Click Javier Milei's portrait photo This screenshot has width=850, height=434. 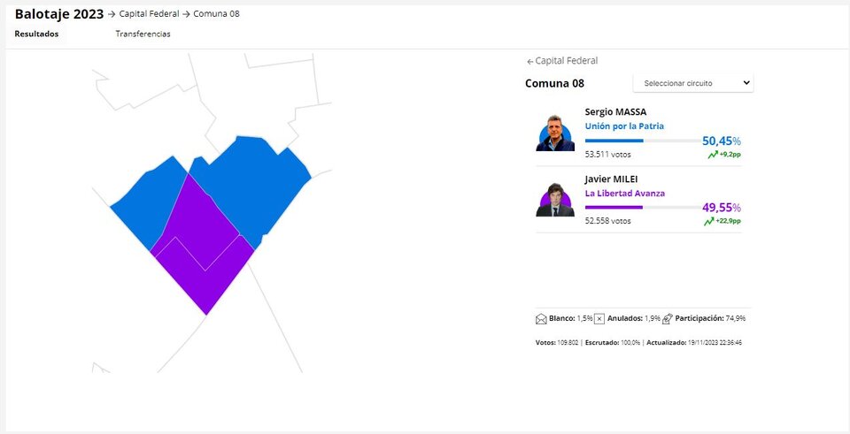click(555, 200)
